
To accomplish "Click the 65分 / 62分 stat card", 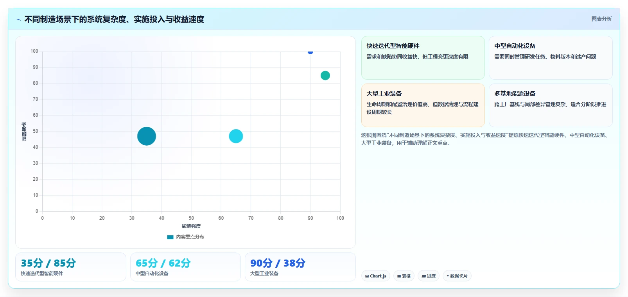I will click(x=185, y=267).
